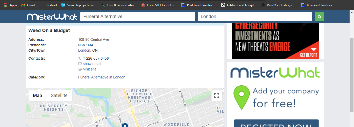Click the London location search field
The image size is (354, 127).
(255, 17)
